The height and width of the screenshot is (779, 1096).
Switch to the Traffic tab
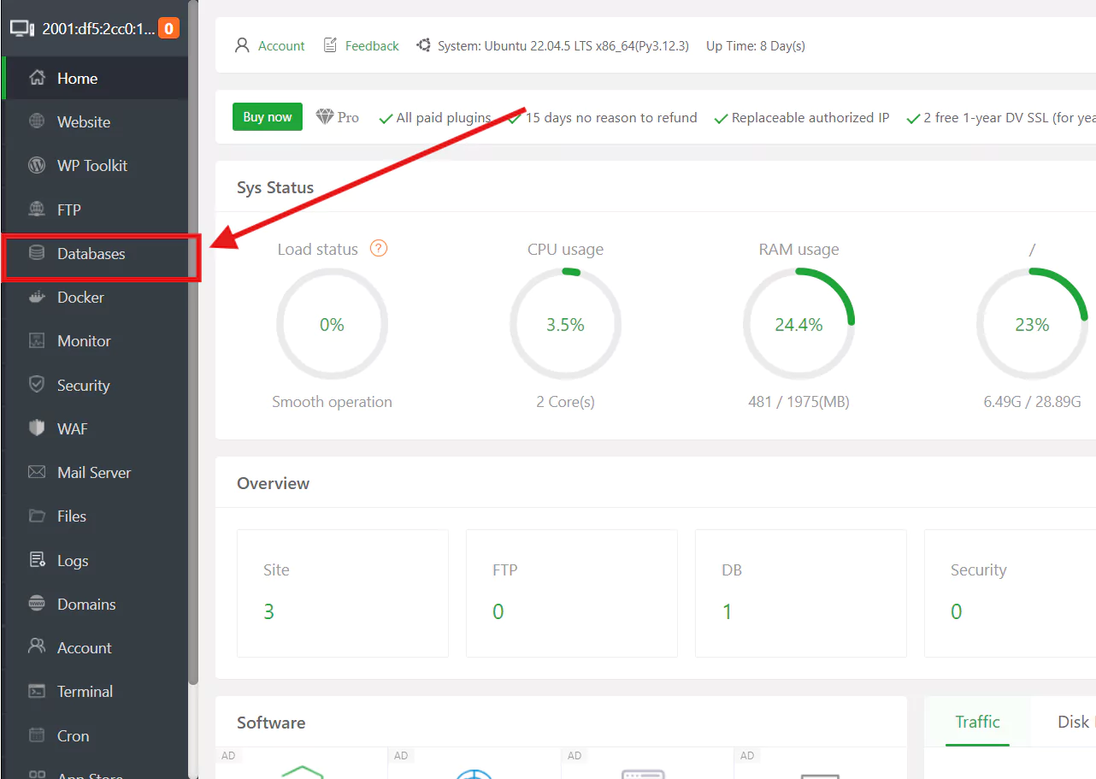977,722
